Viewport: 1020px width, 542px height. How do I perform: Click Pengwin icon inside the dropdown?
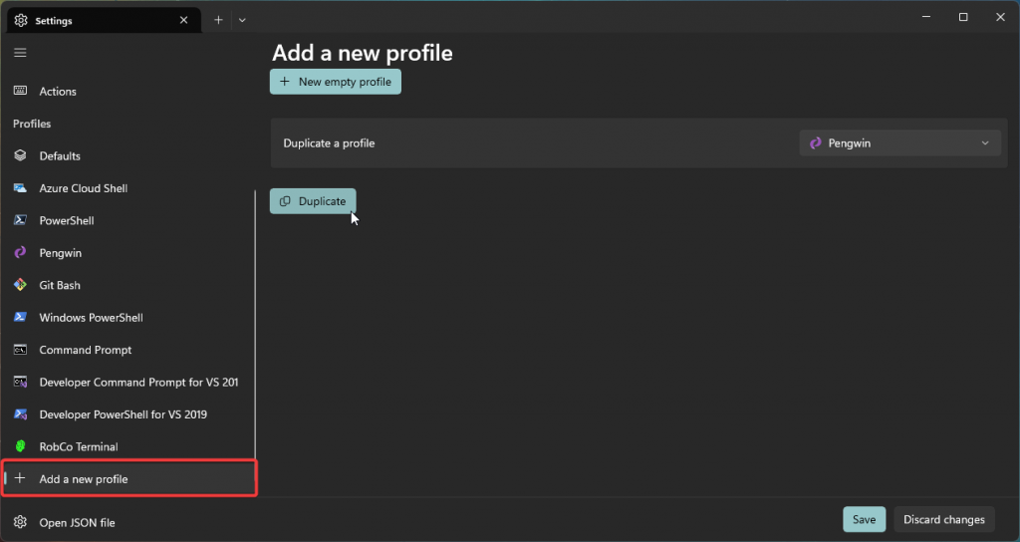(815, 143)
